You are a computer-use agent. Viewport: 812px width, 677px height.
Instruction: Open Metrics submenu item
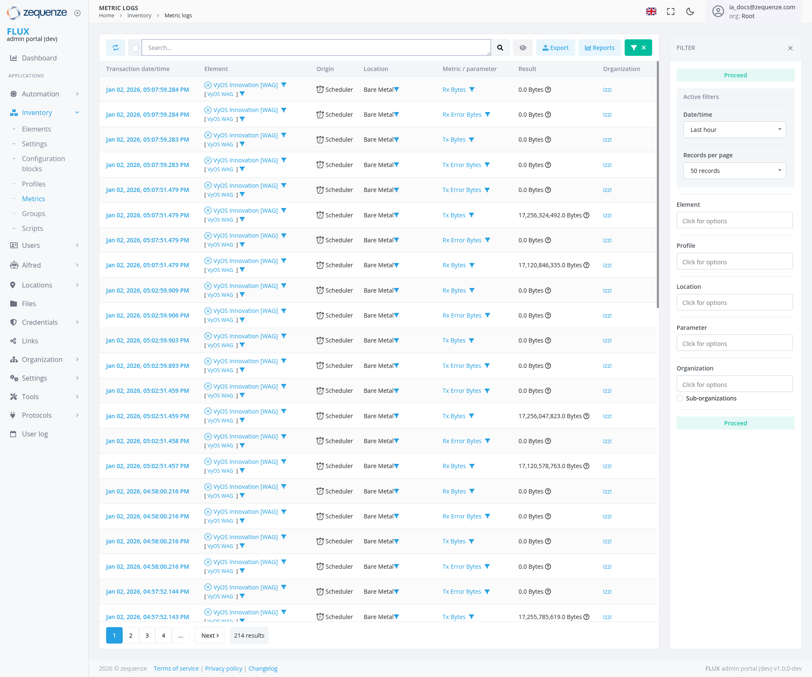pyautogui.click(x=33, y=199)
